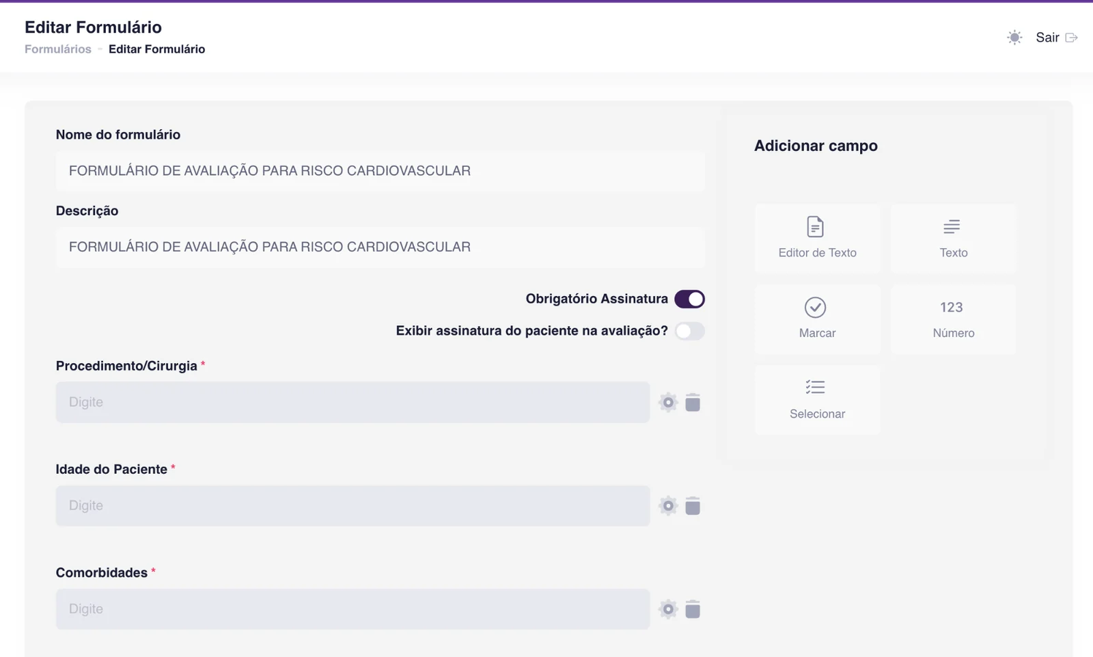This screenshot has width=1093, height=657.
Task: Add a Selecionar dropdown field
Action: [817, 399]
